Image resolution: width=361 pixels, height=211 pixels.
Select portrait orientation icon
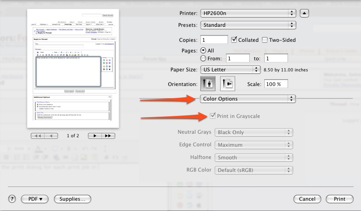click(x=208, y=84)
